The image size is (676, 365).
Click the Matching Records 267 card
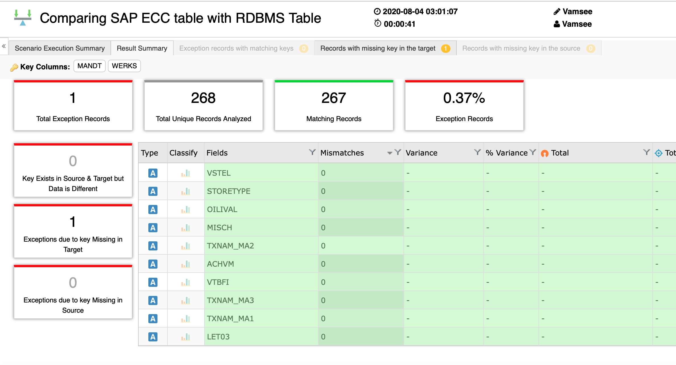click(x=334, y=106)
